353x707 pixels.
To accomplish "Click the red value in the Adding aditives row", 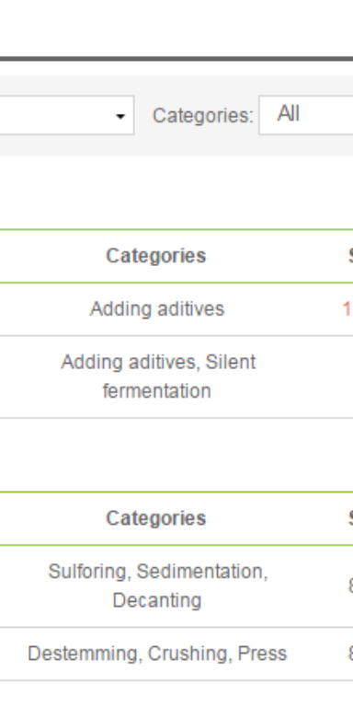I will [x=347, y=309].
